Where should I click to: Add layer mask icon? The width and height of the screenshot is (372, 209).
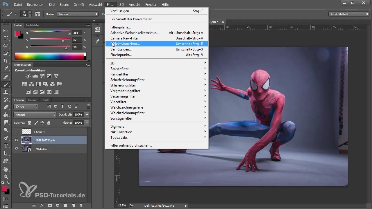[50, 206]
